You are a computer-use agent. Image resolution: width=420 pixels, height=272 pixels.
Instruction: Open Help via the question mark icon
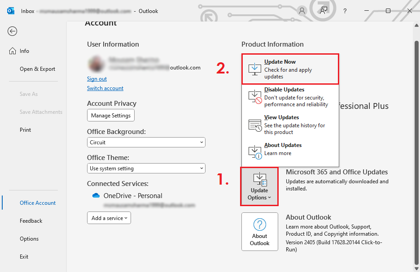pos(345,10)
